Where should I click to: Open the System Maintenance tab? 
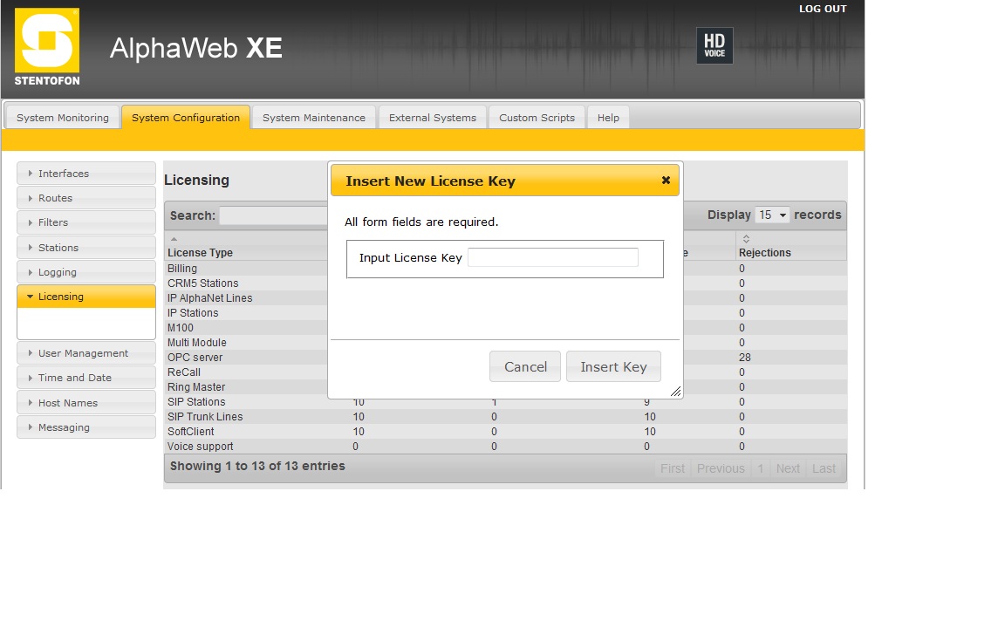pyautogui.click(x=314, y=118)
